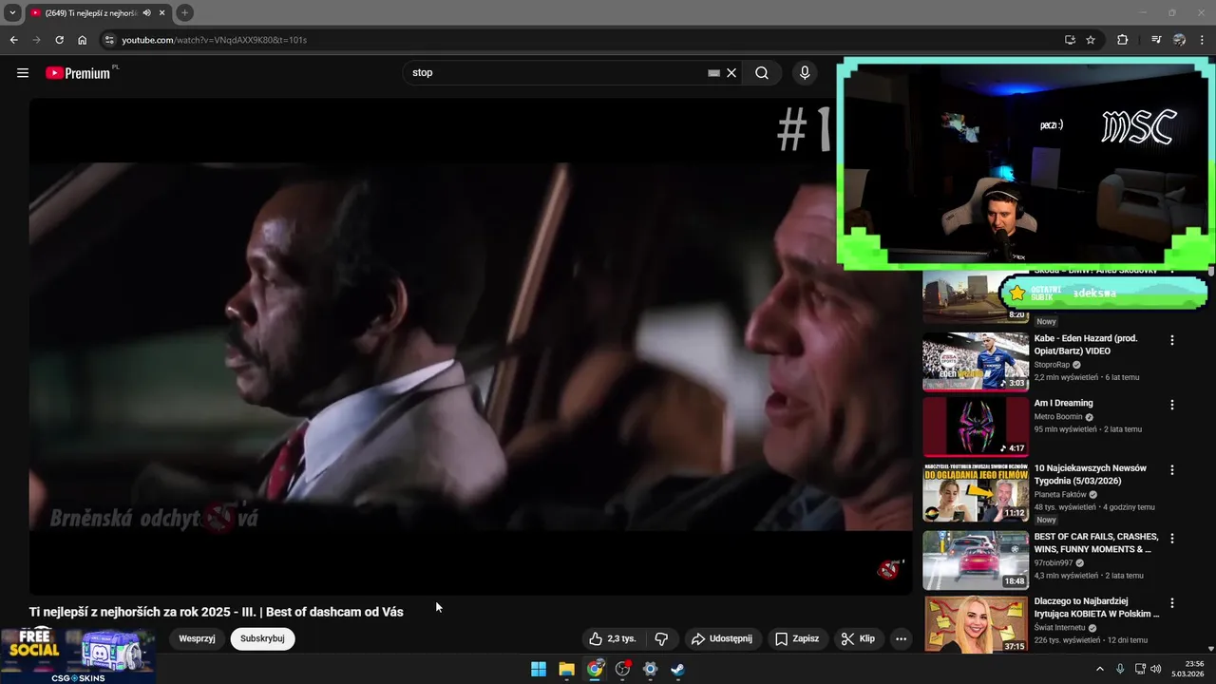
Task: Open Kabe - Eden Hazard title link
Action: 1086,345
